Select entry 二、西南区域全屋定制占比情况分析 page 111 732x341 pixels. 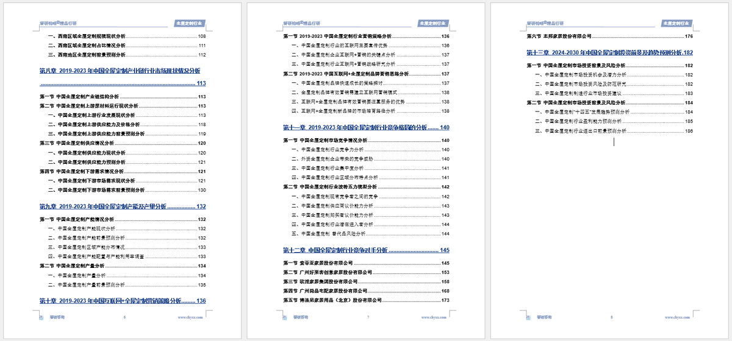(127, 46)
